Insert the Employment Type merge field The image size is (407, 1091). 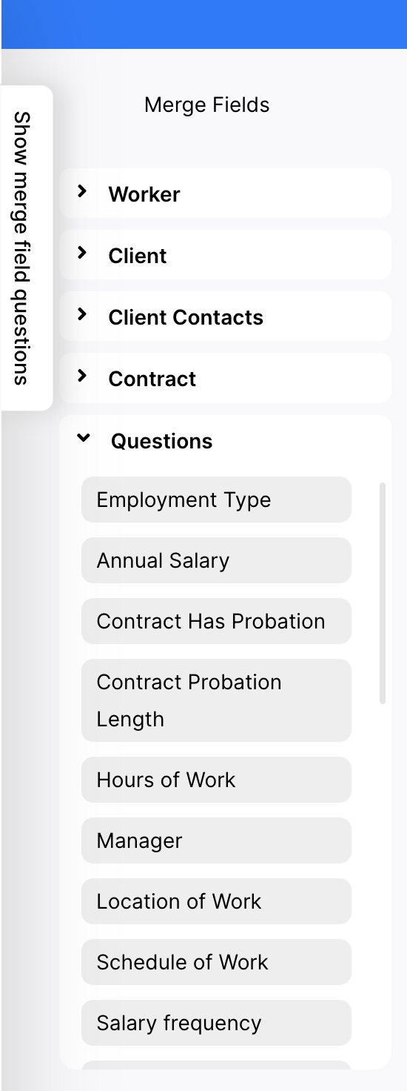216,500
